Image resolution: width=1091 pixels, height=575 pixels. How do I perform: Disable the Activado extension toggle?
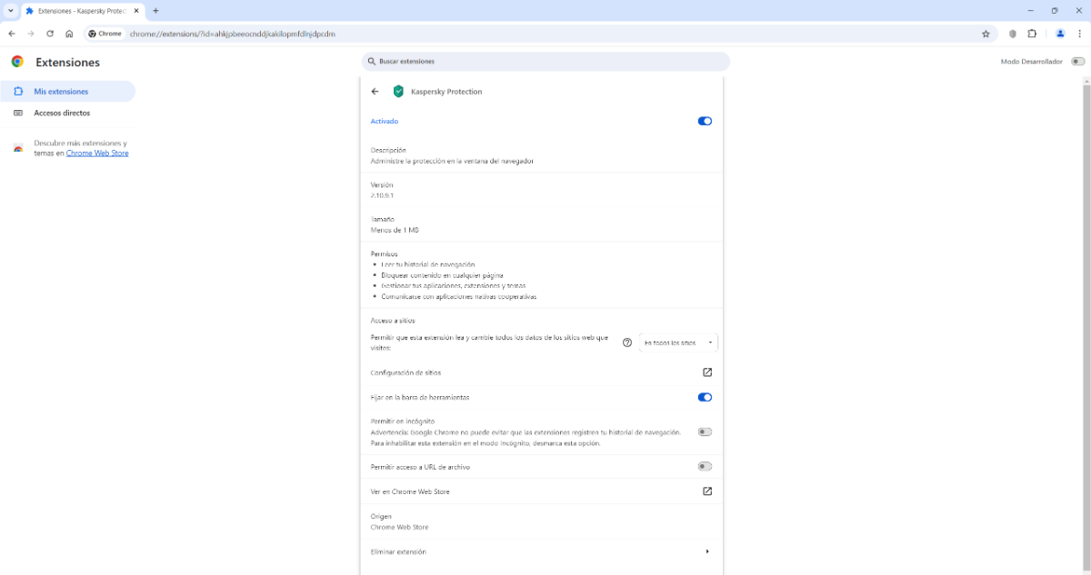pos(705,121)
